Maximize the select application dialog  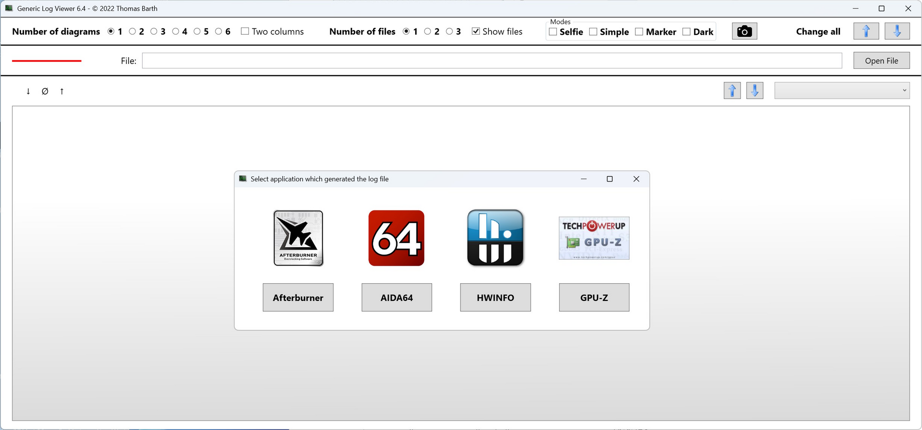point(610,179)
